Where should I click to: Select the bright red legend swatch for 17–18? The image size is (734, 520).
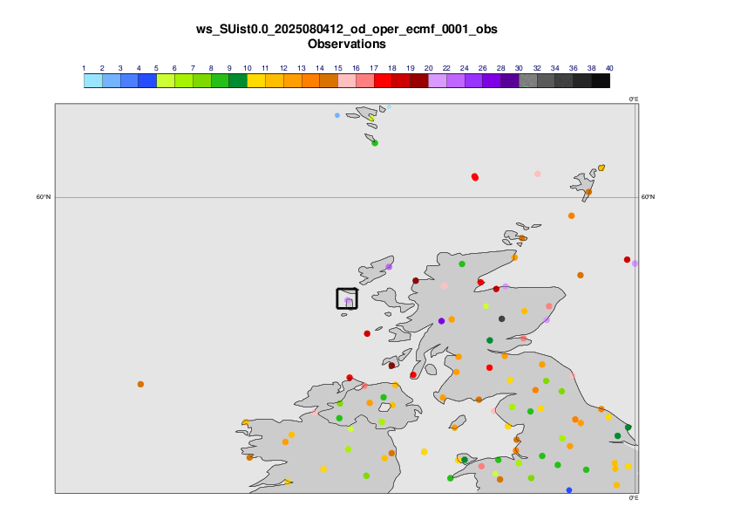pyautogui.click(x=384, y=80)
